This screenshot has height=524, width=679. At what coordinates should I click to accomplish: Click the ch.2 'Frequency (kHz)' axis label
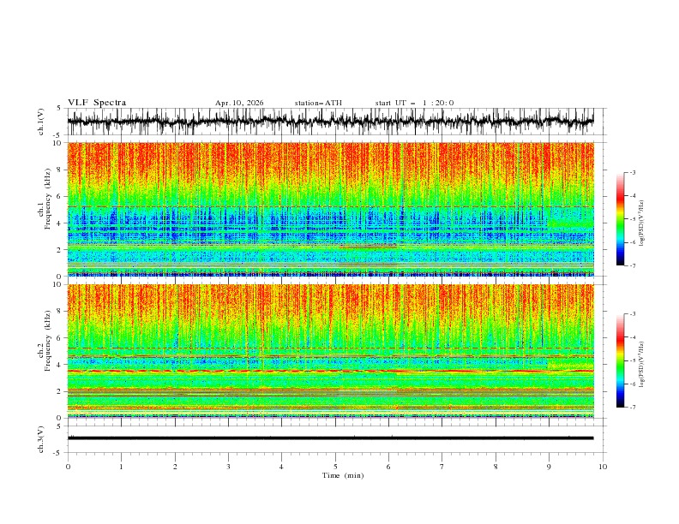48,341
